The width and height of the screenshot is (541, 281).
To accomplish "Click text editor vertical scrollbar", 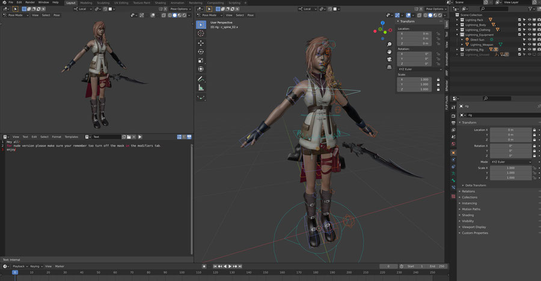I will coord(192,199).
